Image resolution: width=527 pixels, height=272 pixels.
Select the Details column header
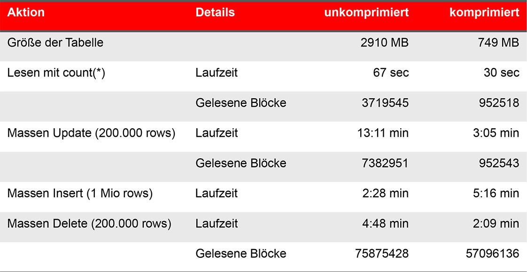(215, 12)
